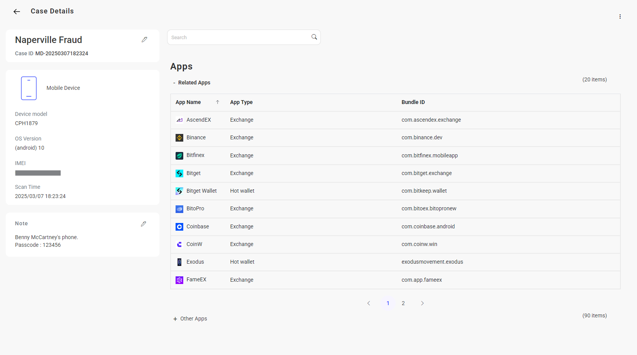The width and height of the screenshot is (637, 355).
Task: Sort by App Name column arrow
Action: (x=217, y=102)
